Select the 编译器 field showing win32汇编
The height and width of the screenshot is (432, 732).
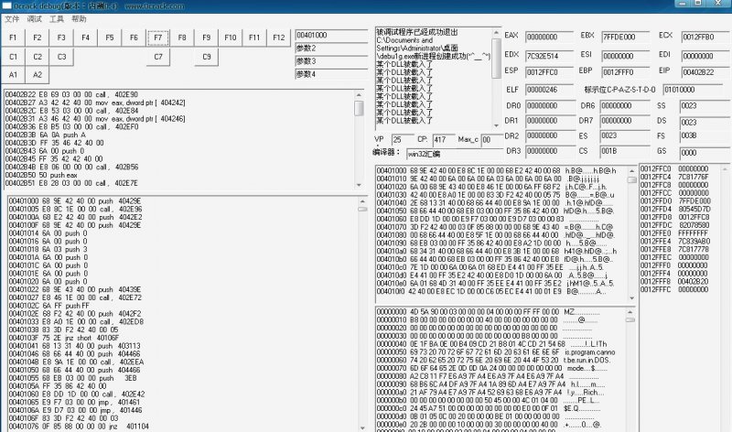pyautogui.click(x=455, y=154)
